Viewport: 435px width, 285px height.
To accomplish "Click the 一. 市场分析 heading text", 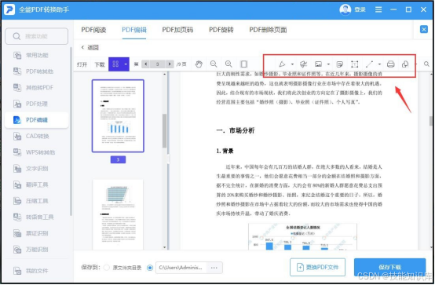I will [x=236, y=130].
